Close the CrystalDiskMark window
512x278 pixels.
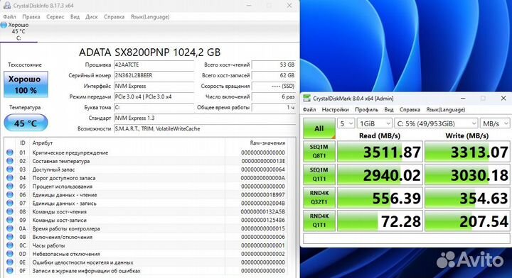point(503,98)
